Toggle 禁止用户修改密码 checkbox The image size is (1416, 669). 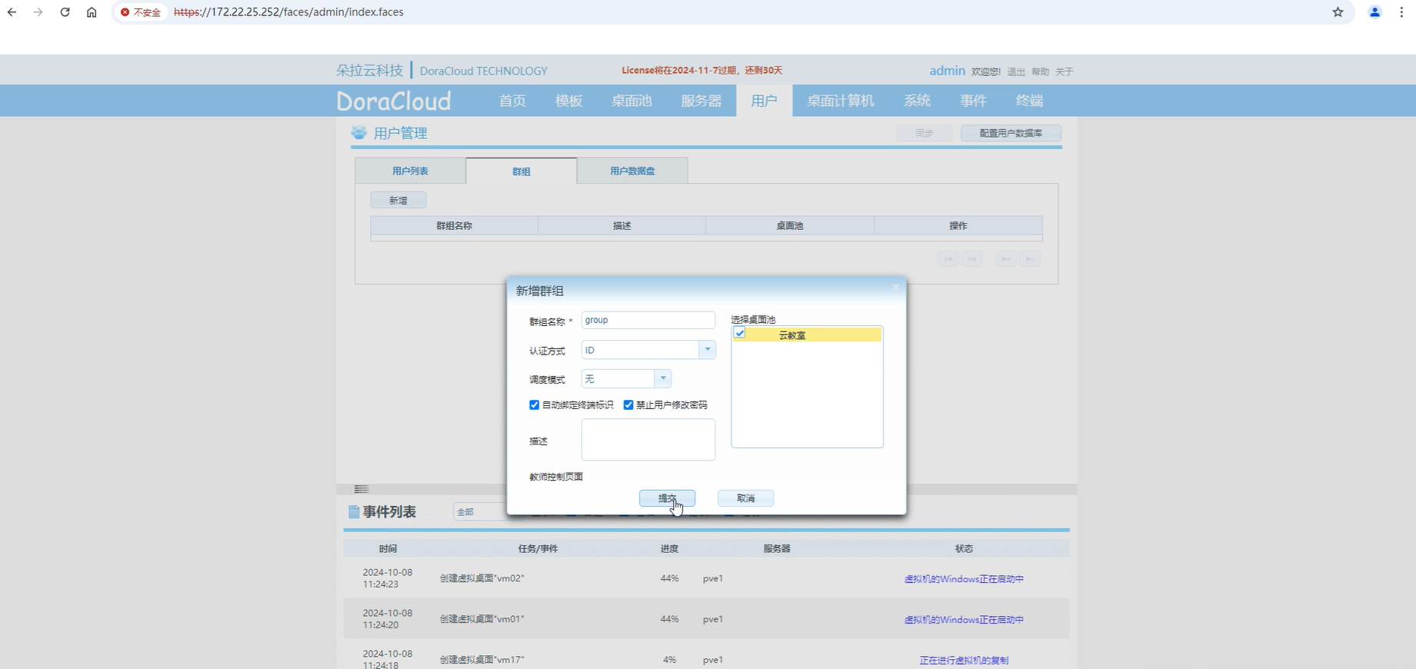point(628,405)
